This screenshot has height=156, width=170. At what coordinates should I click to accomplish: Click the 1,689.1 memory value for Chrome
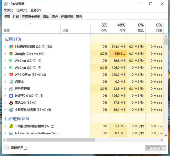119,54
